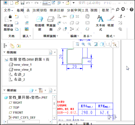135x125 pixels.
Task: Open the Help question mark icon
Action: click(x=132, y=10)
